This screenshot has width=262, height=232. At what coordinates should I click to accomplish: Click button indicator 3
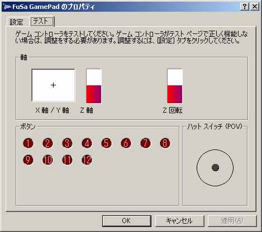pyautogui.click(x=68, y=143)
